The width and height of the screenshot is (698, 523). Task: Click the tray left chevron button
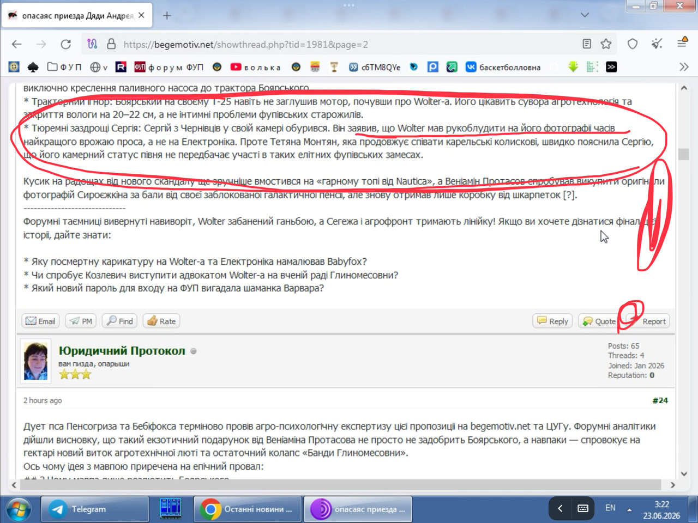560,508
